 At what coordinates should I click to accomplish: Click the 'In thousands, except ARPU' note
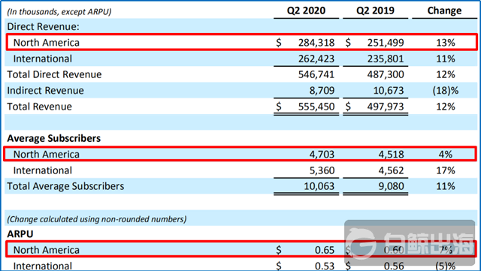coord(59,12)
